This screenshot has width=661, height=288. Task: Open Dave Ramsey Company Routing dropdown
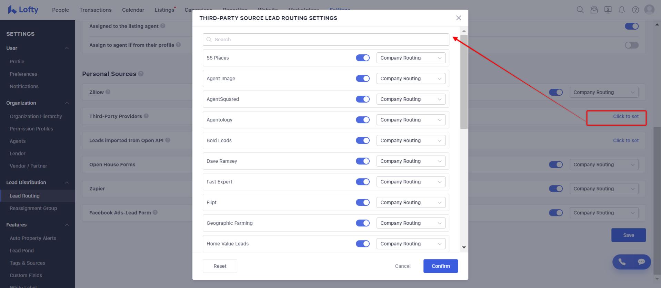411,161
